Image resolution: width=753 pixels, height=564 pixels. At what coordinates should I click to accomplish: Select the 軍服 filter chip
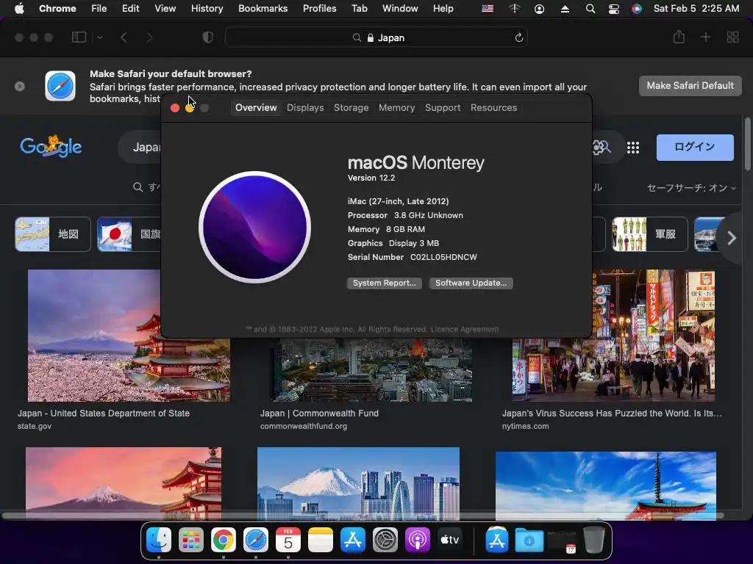pyautogui.click(x=650, y=234)
